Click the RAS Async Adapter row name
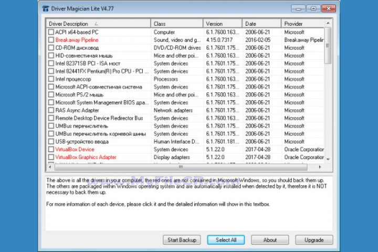This screenshot has width=378, height=252. [77, 110]
